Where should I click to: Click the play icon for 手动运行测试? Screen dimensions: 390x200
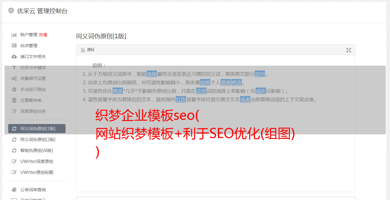click(x=14, y=89)
